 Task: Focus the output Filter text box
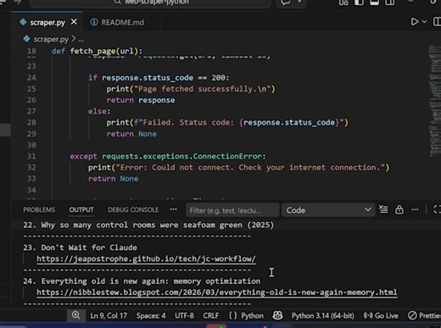232,210
